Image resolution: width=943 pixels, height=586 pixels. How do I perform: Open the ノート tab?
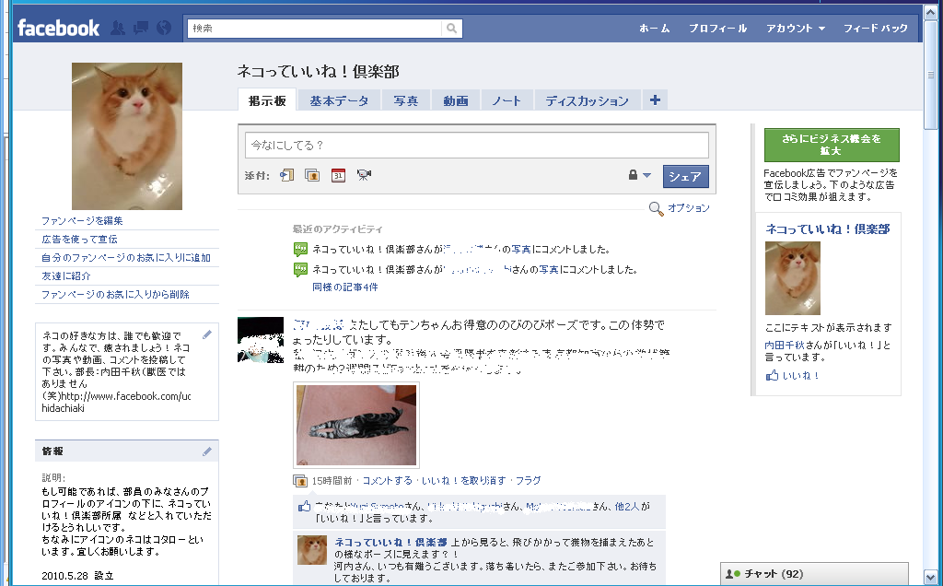tap(506, 100)
